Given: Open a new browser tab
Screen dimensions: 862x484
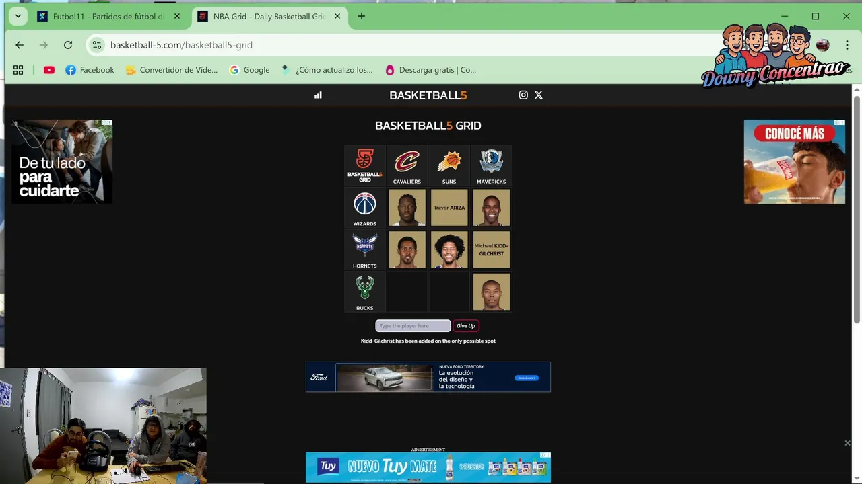Looking at the screenshot, I should point(362,17).
